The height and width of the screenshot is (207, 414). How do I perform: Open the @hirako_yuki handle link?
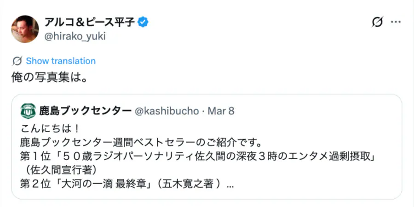75,37
